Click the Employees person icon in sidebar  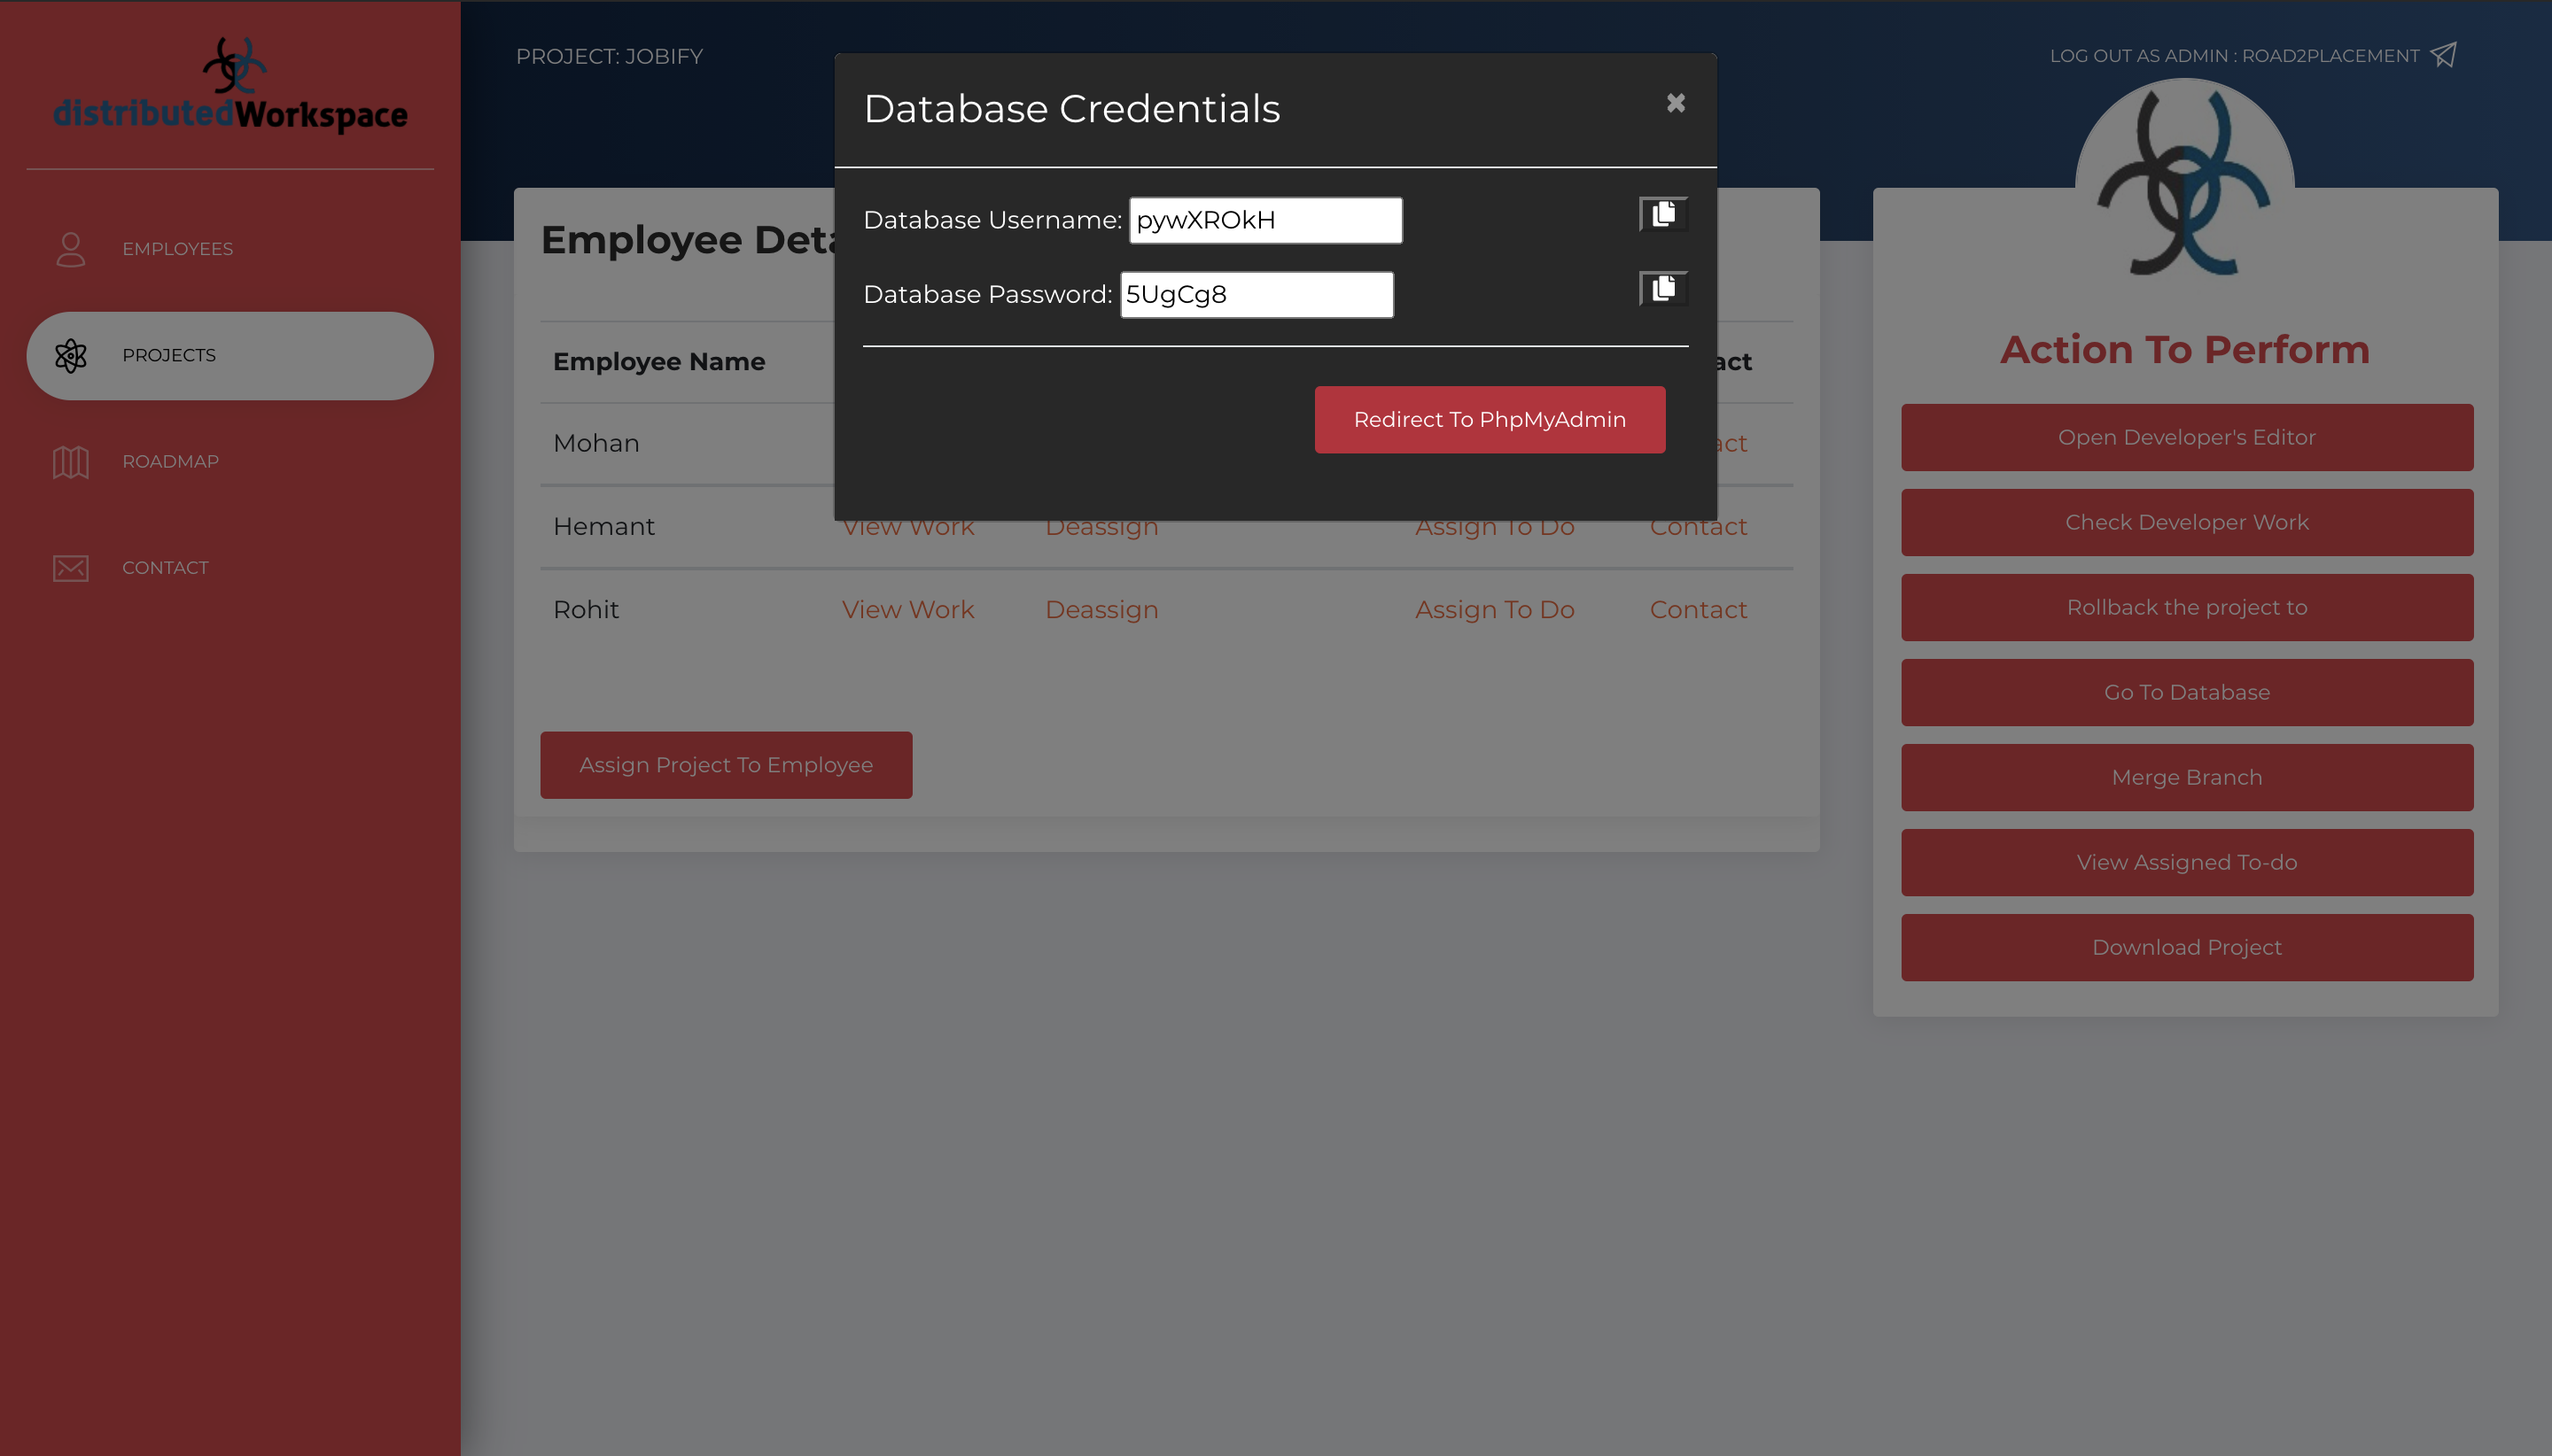click(70, 249)
